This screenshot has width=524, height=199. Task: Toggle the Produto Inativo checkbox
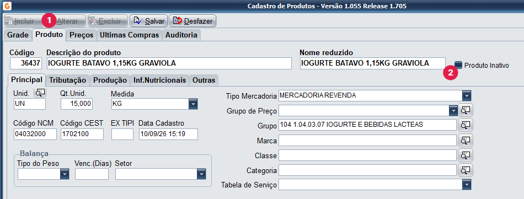459,66
